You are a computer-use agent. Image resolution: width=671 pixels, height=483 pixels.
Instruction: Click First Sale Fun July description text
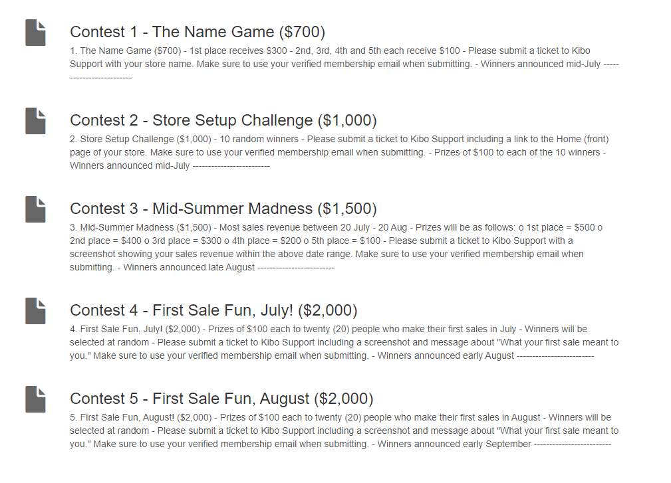coord(344,342)
